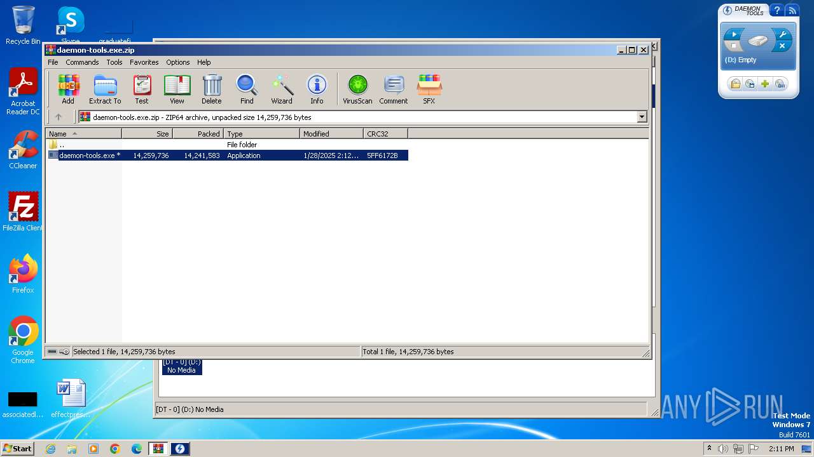Click the gadget X remove drive button
Image resolution: width=814 pixels, height=457 pixels.
782,46
